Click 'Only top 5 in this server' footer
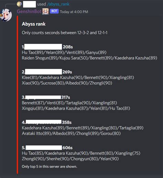 click(x=50, y=166)
